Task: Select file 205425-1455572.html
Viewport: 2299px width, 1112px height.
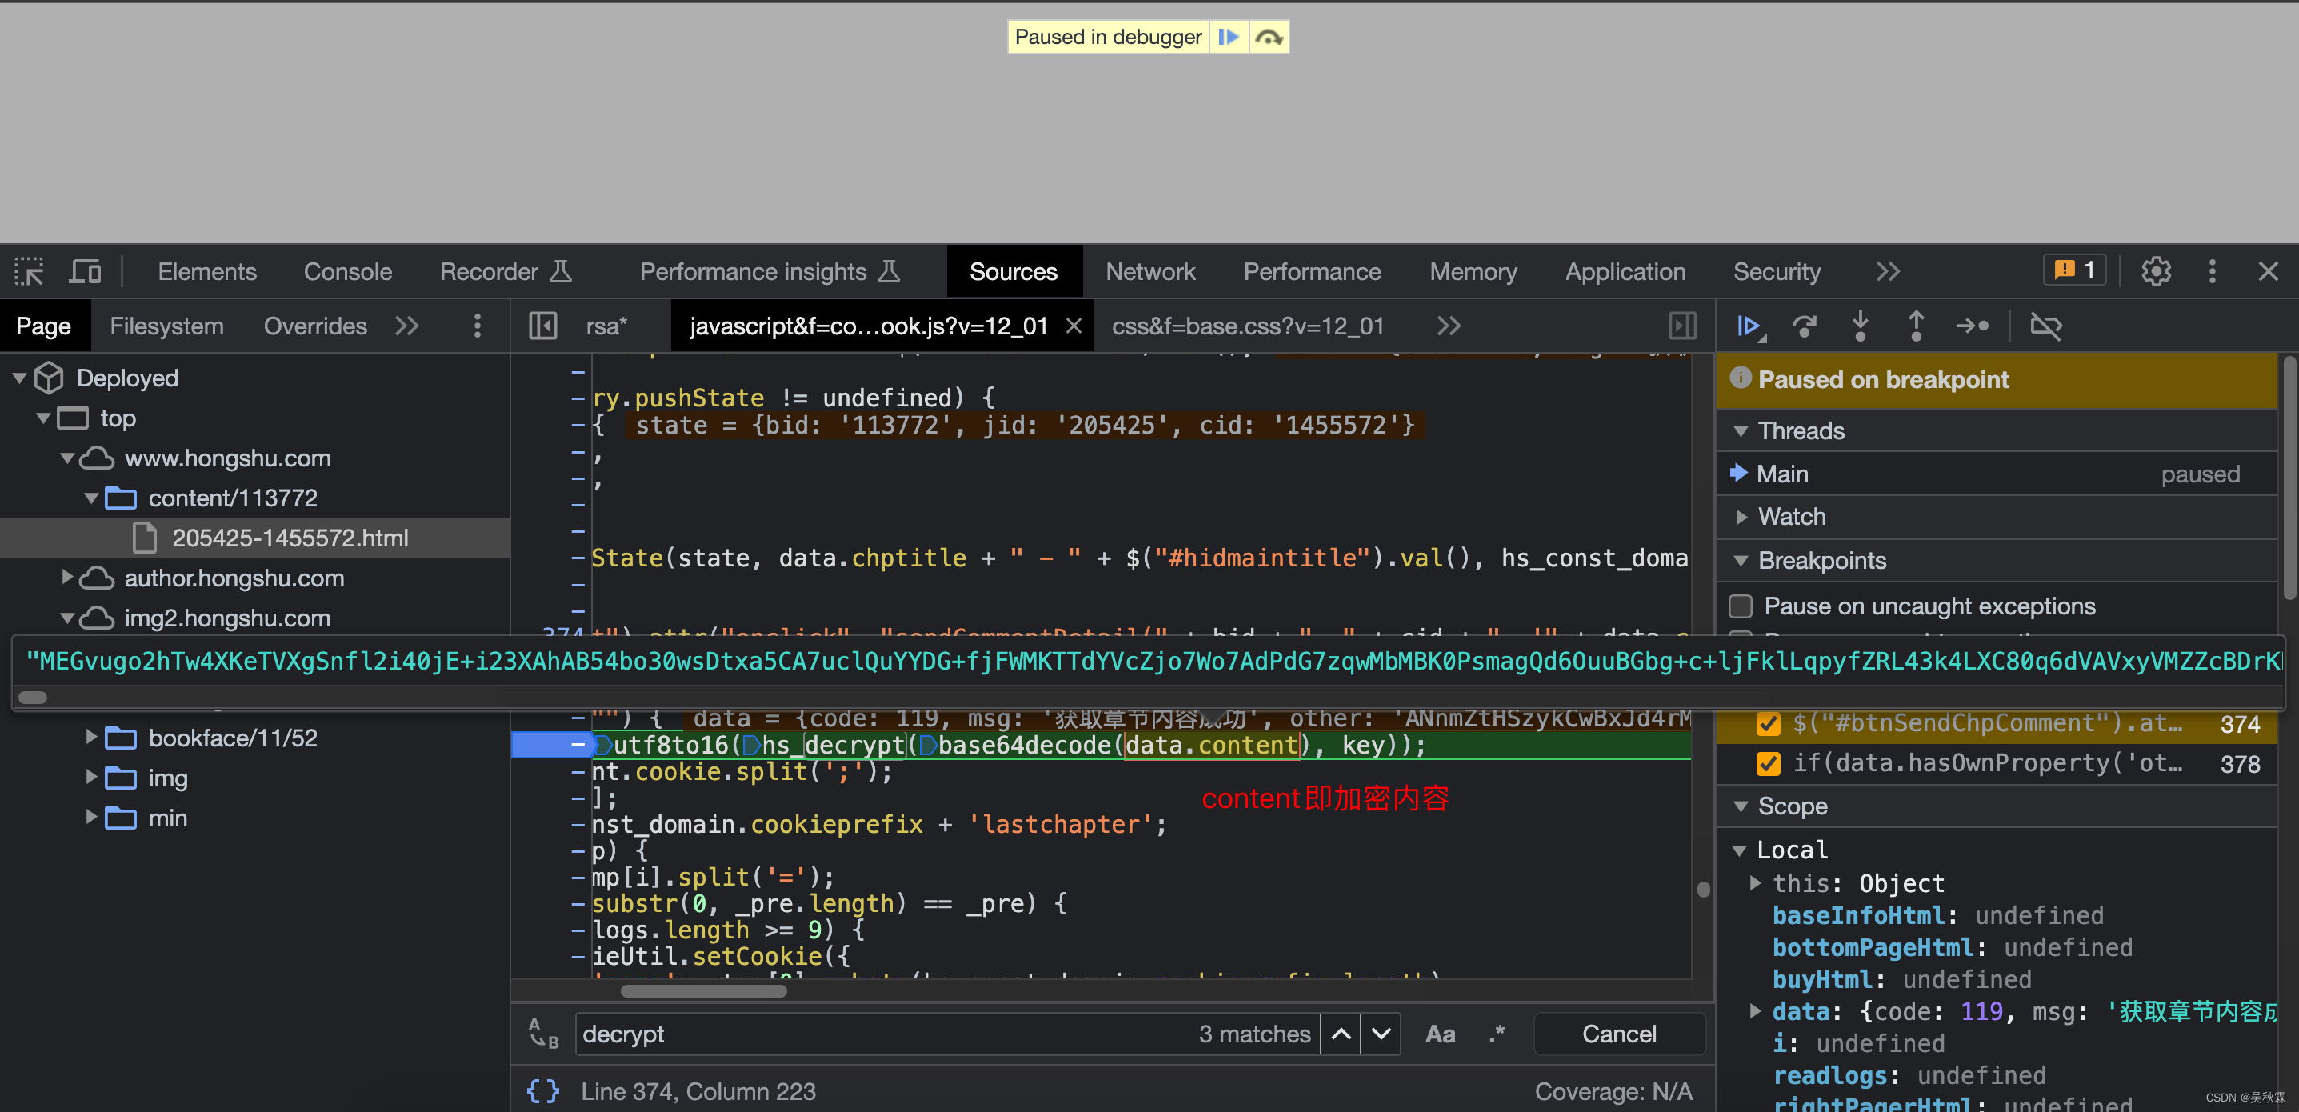Action: click(290, 538)
